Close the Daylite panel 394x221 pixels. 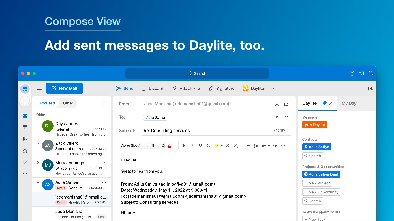(331, 103)
